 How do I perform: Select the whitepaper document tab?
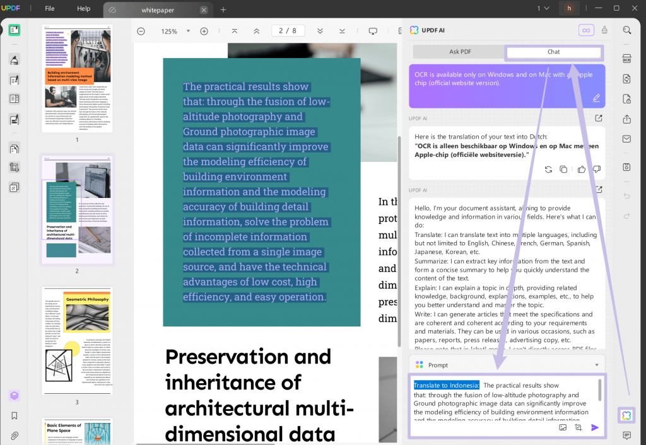click(x=157, y=10)
